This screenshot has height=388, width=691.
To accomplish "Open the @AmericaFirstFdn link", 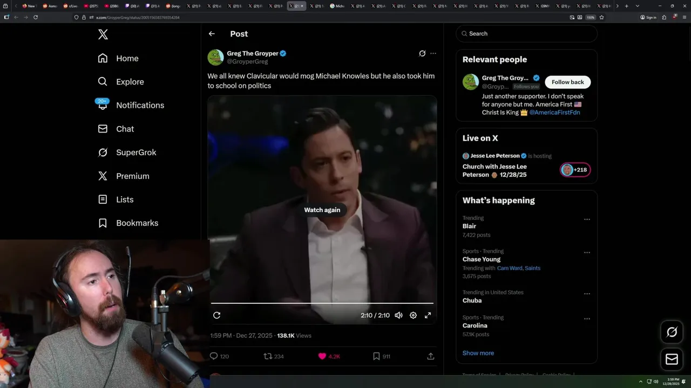I will (554, 113).
